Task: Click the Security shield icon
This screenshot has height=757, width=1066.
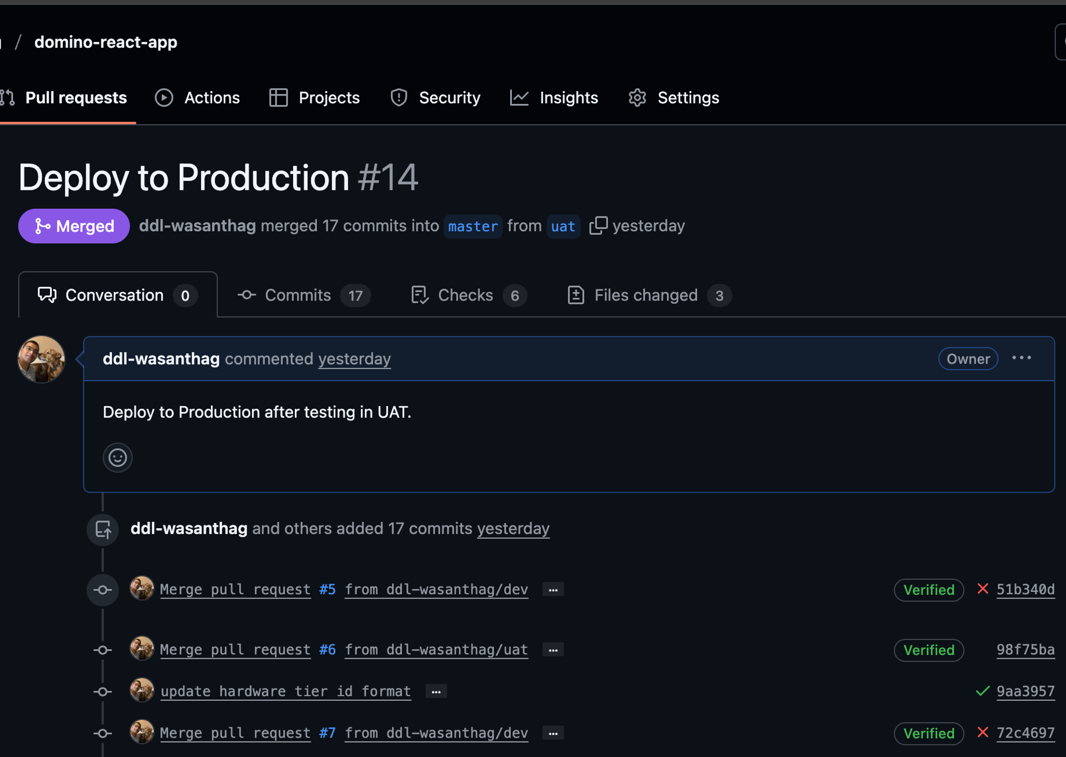Action: pos(399,98)
